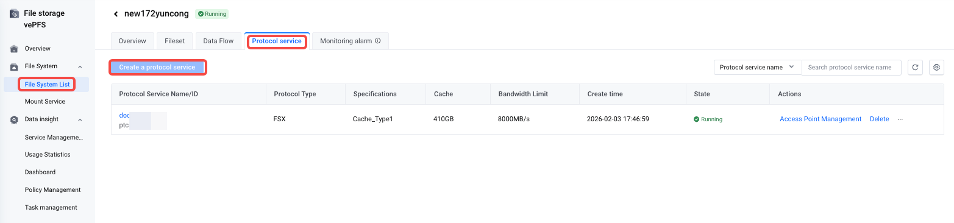Open the Protocol service name filter dropdown

pyautogui.click(x=758, y=68)
